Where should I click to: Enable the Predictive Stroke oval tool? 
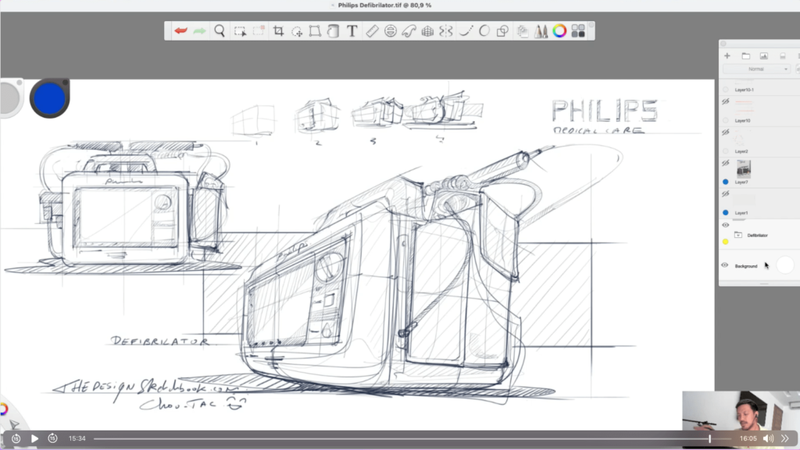point(484,31)
